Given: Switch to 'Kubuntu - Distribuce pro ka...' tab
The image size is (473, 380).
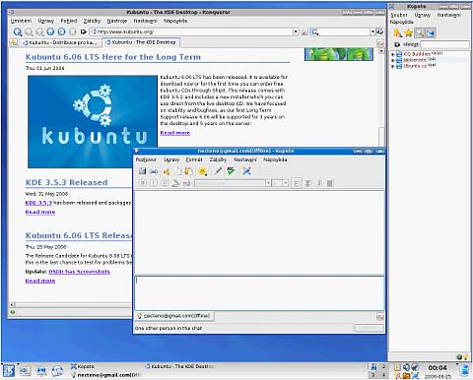Looking at the screenshot, I should pos(59,42).
